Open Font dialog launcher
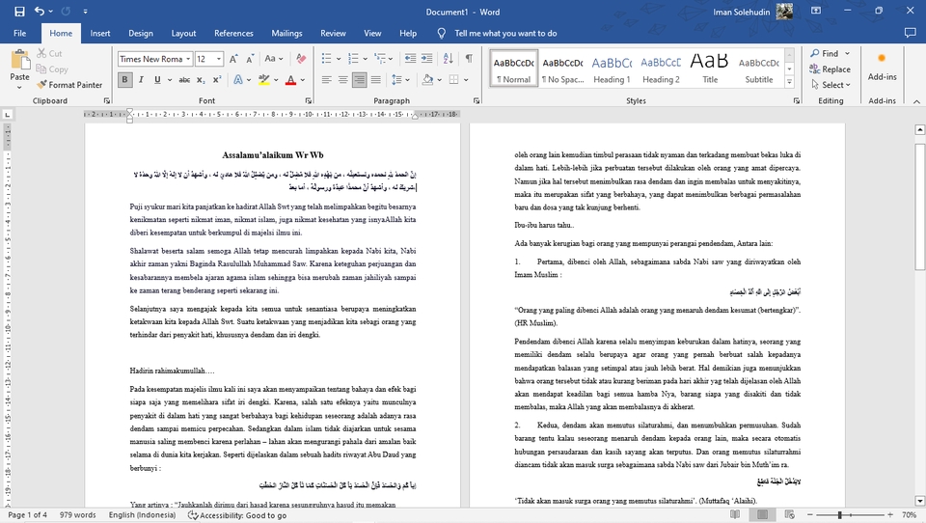This screenshot has width=926, height=523. [x=309, y=101]
